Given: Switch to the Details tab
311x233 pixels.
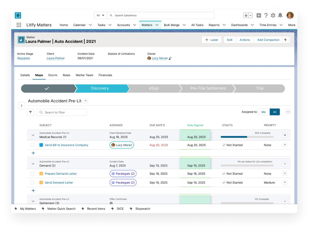Looking at the screenshot, I should point(25,75).
